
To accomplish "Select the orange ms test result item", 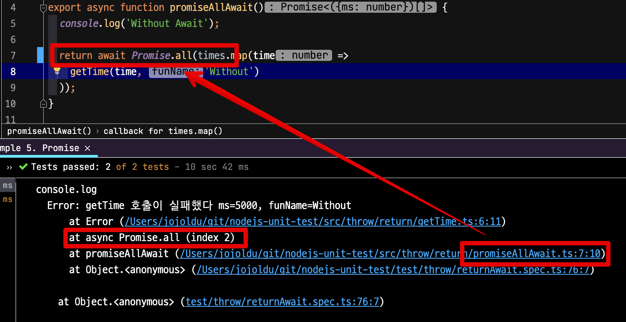I will pos(7,199).
